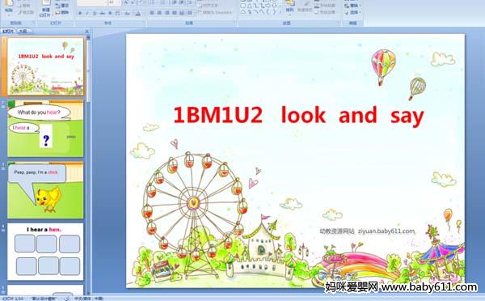Viewport: 485px width, 301px height.
Task: Click the Reset slide button
Action: pyautogui.click(x=62, y=6)
